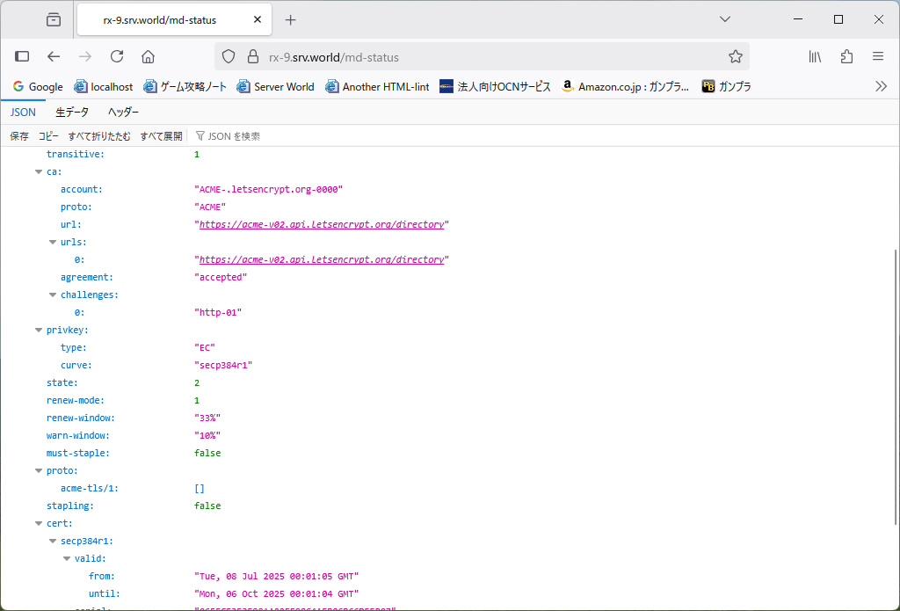Switch to the JSON tab
Screen dimensions: 900x611
23,112
